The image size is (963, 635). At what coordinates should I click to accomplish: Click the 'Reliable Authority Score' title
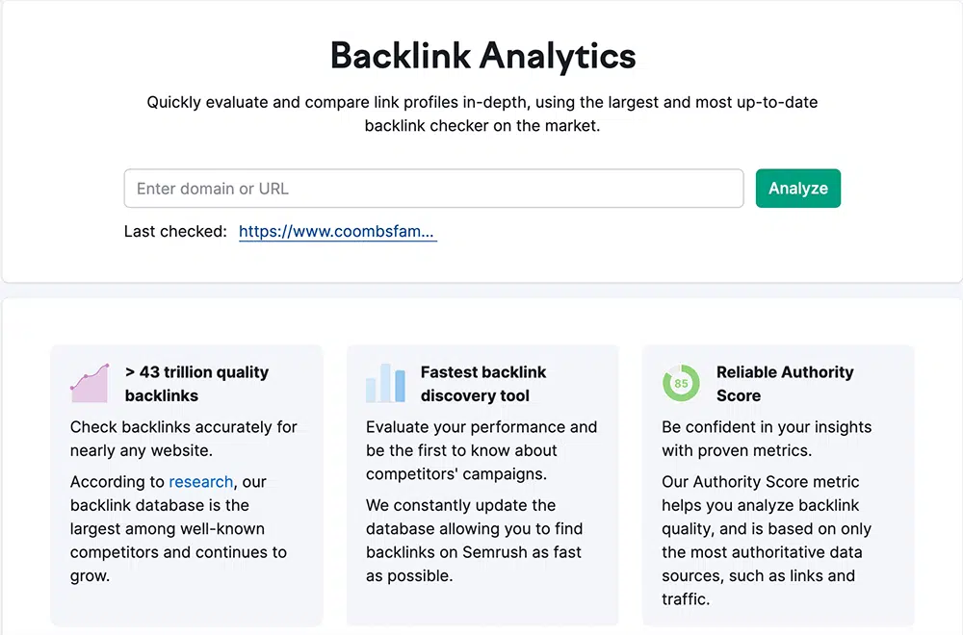[784, 384]
